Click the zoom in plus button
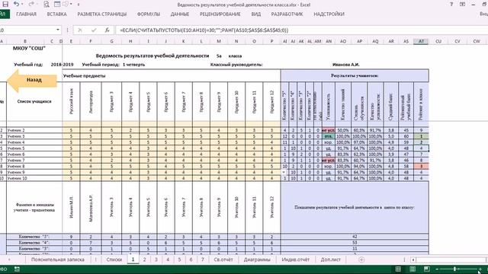Screen dimensions: 488x274 [x=480, y=269]
